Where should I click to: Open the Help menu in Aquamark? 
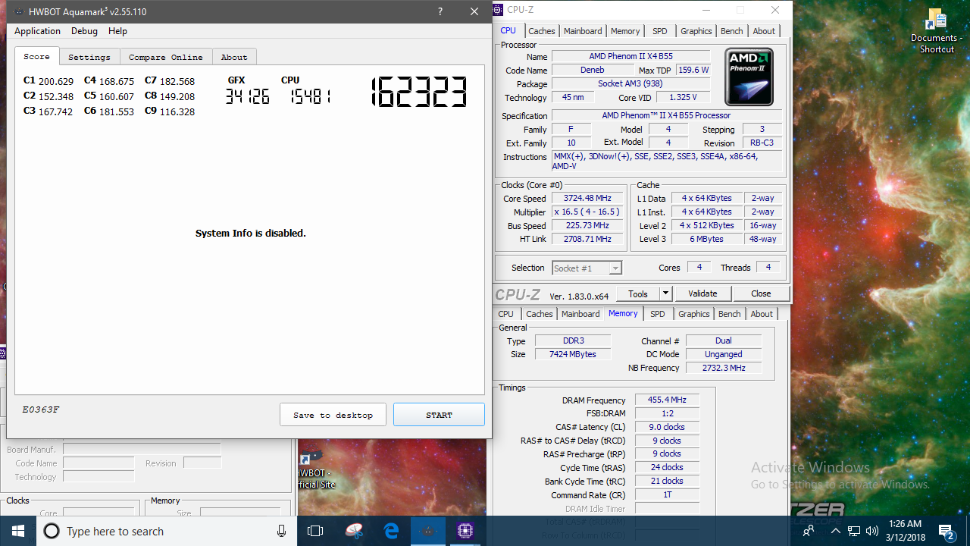pyautogui.click(x=117, y=31)
